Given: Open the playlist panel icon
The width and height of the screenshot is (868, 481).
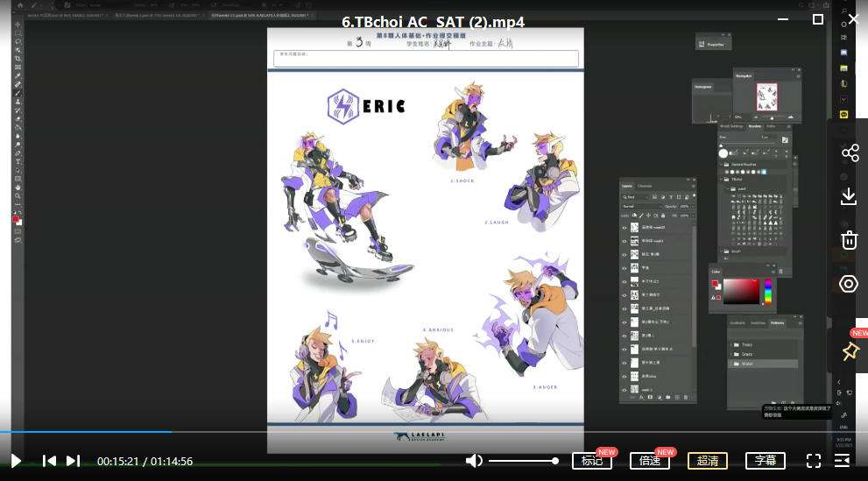Looking at the screenshot, I should click(843, 461).
